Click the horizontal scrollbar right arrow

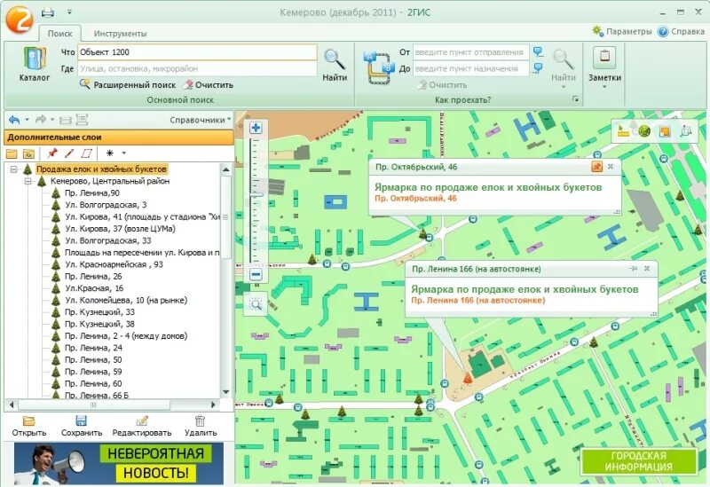(213, 405)
